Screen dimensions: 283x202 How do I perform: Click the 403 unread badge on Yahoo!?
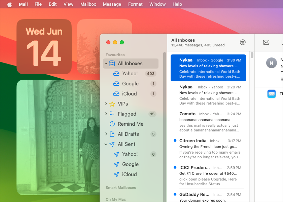(150, 74)
